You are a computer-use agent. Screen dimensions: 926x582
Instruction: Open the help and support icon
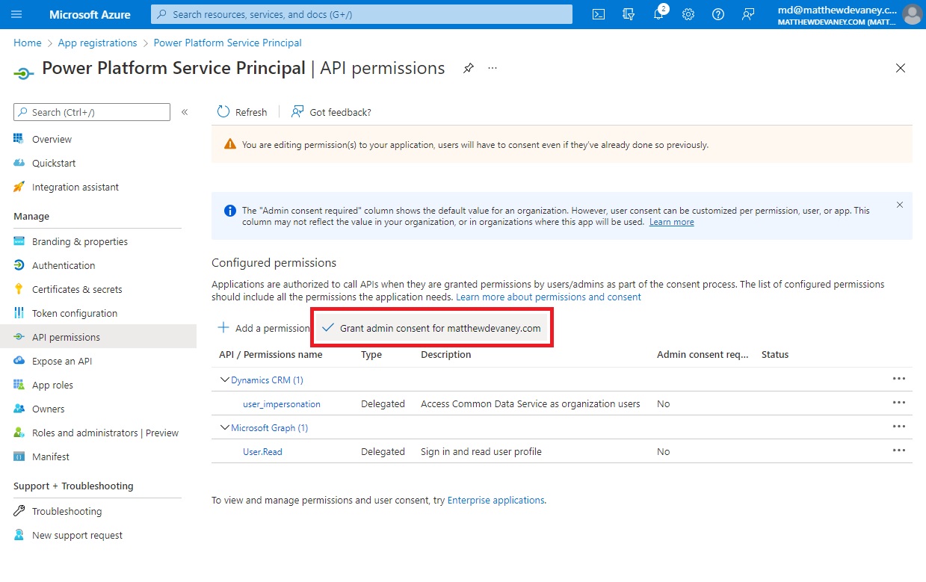click(x=718, y=14)
